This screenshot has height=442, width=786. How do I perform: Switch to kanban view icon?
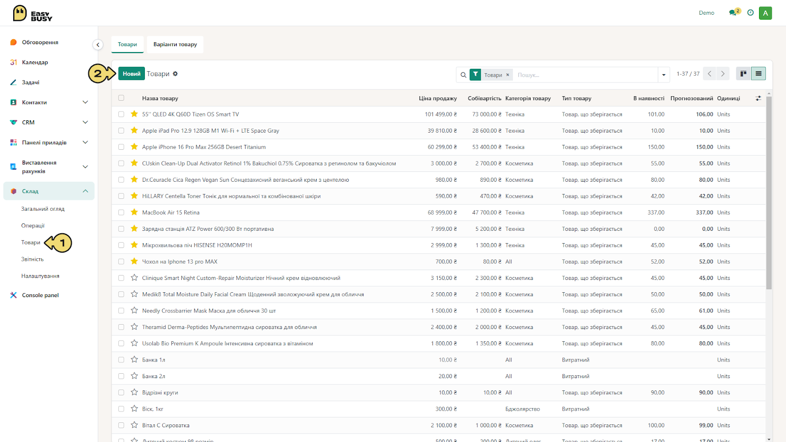(x=743, y=74)
